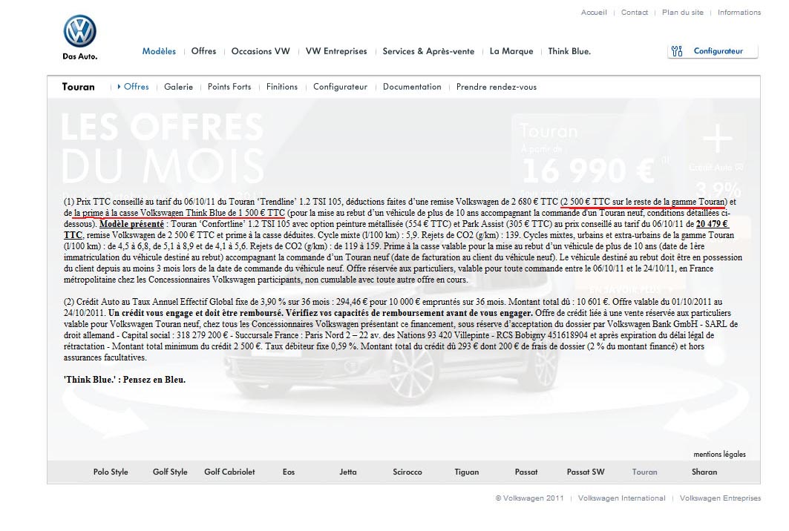Open the Offres main menu item

[204, 51]
